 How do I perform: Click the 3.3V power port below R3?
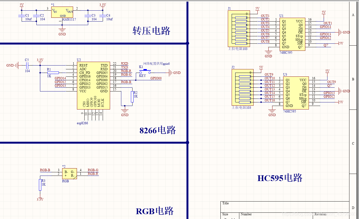click(x=40, y=198)
